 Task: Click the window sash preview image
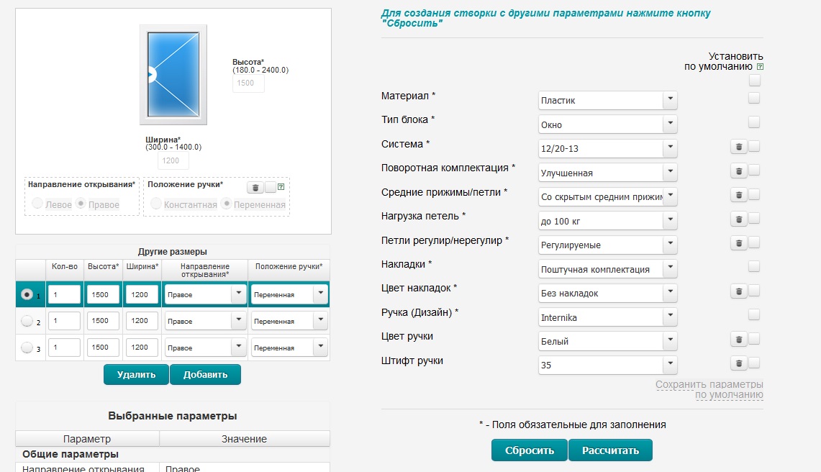[173, 74]
